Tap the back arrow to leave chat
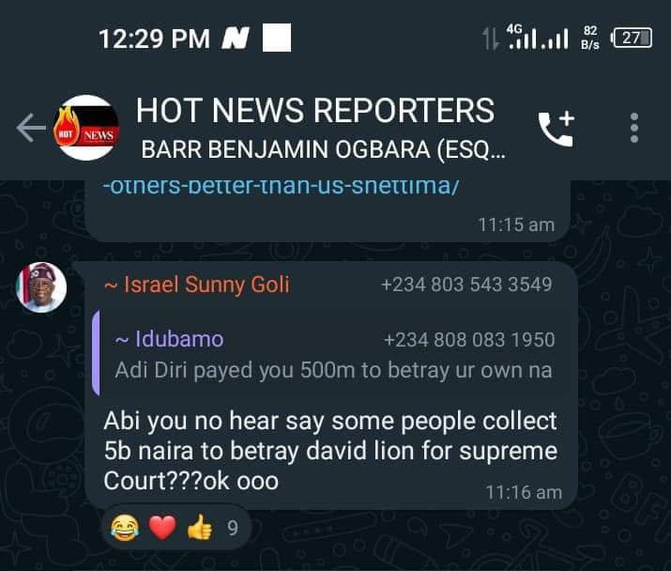The width and height of the screenshot is (671, 571). (31, 128)
